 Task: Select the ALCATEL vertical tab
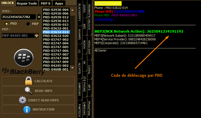[x=79, y=69]
